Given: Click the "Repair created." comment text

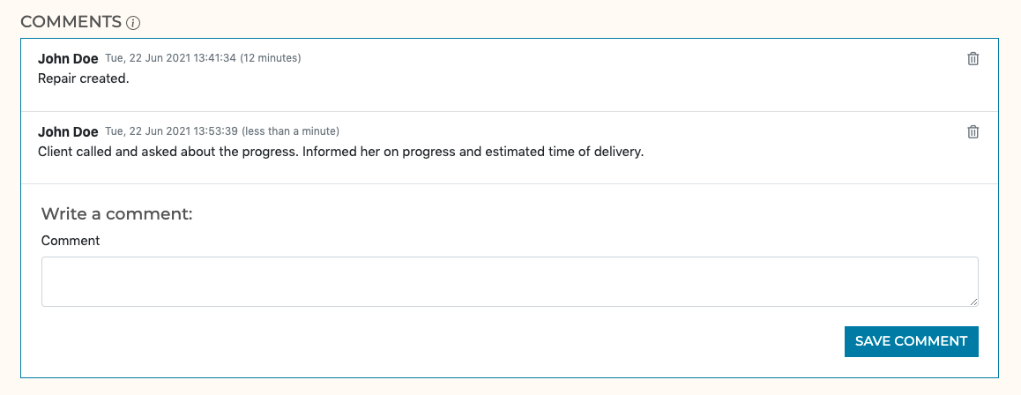Looking at the screenshot, I should click(x=84, y=78).
